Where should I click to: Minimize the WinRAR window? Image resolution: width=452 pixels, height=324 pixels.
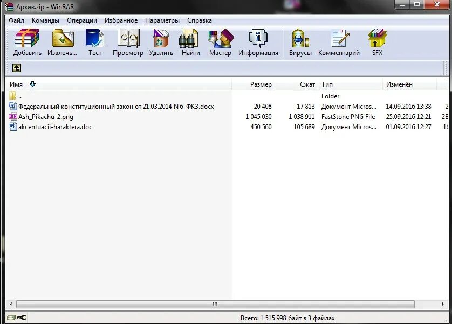[x=402, y=5]
